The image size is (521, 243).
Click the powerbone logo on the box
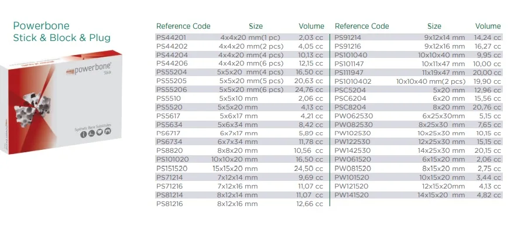click(x=89, y=70)
